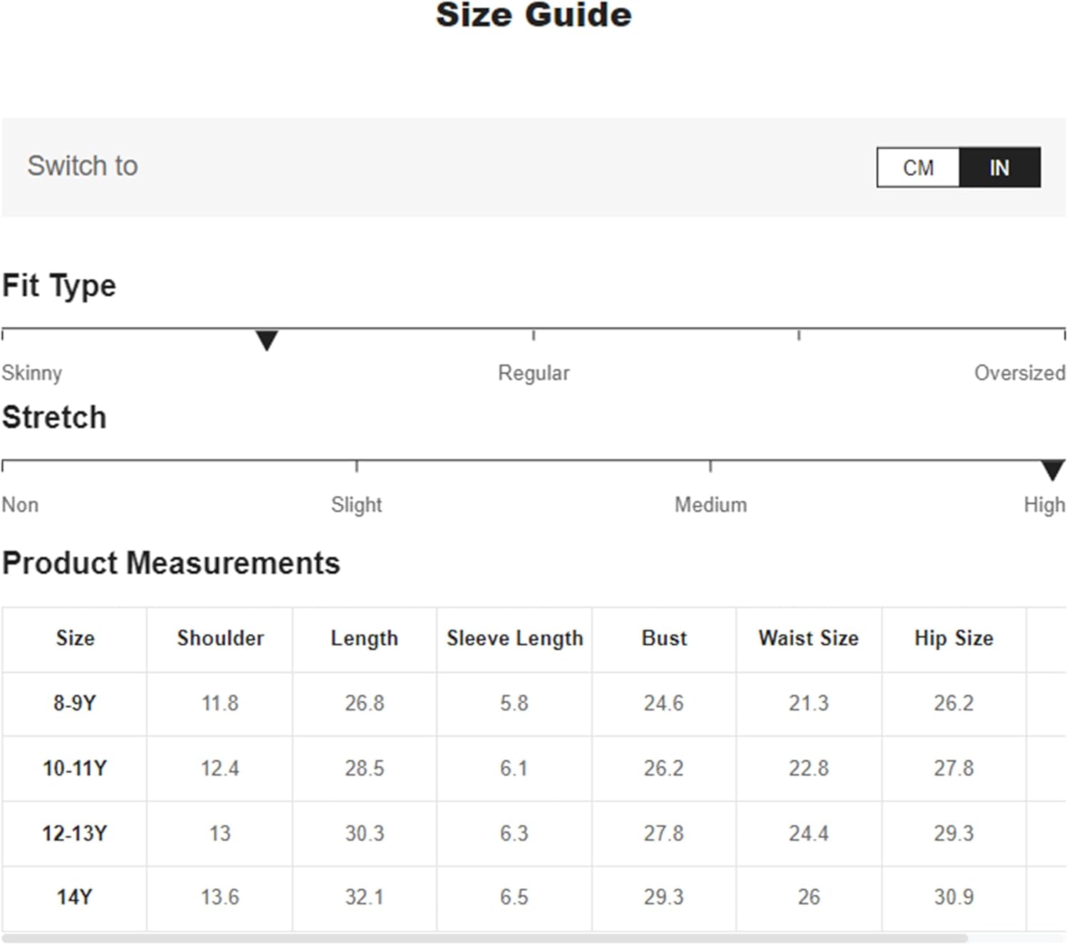Click the Sleeve Length column header
The width and height of the screenshot is (1068, 945).
click(x=514, y=638)
